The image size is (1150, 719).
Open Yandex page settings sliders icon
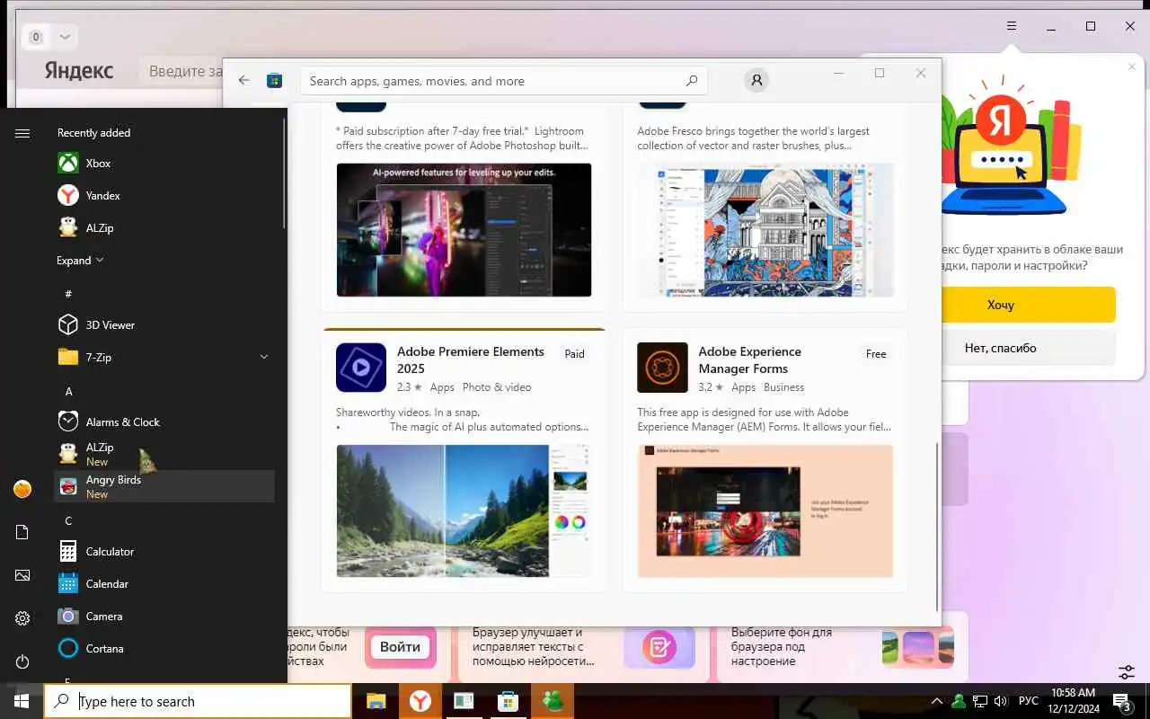[x=1126, y=672]
